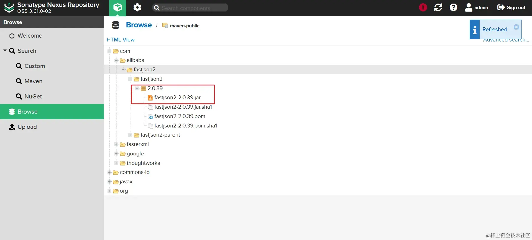This screenshot has width=532, height=240.
Task: Expand the fastjson2-parent folder
Action: click(x=130, y=135)
